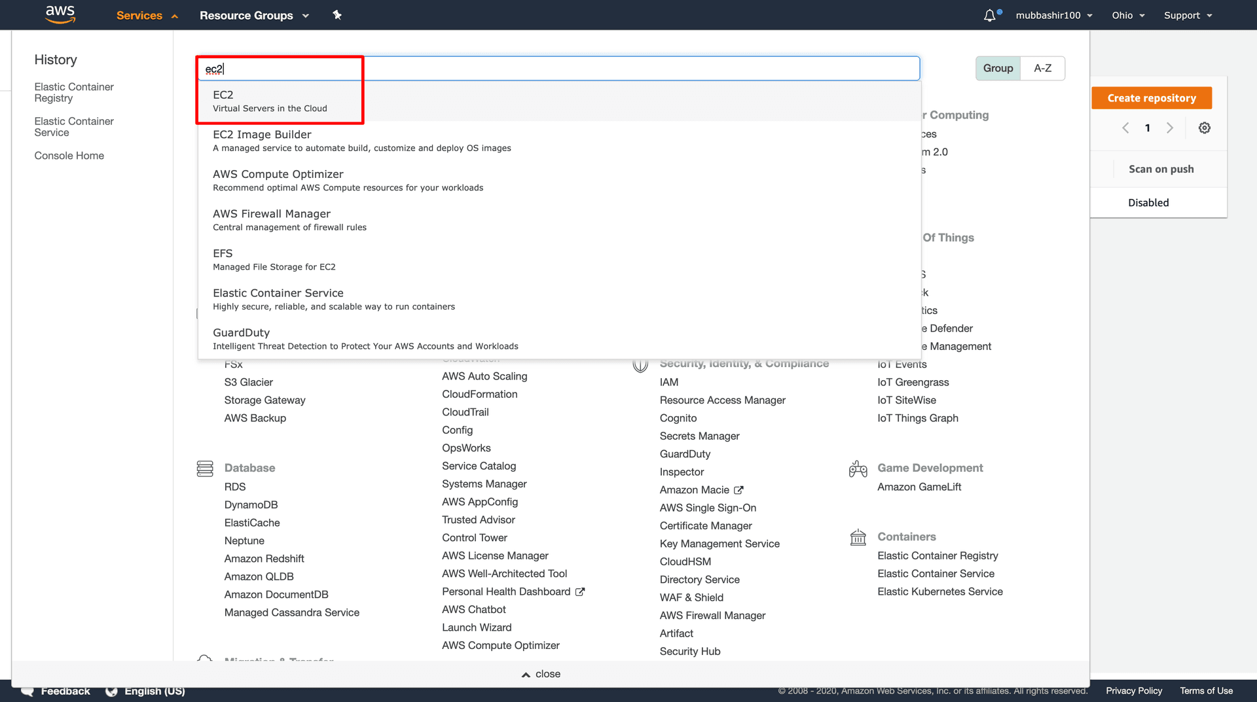Collapse the Services menu
1257x702 pixels.
(x=147, y=16)
